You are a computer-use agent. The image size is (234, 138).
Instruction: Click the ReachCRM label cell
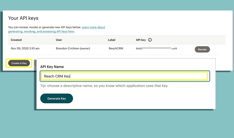[116, 49]
